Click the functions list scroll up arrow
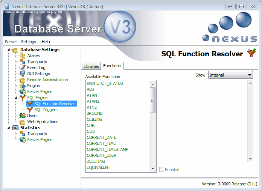Viewport: 262px width, 191px height. [153, 84]
